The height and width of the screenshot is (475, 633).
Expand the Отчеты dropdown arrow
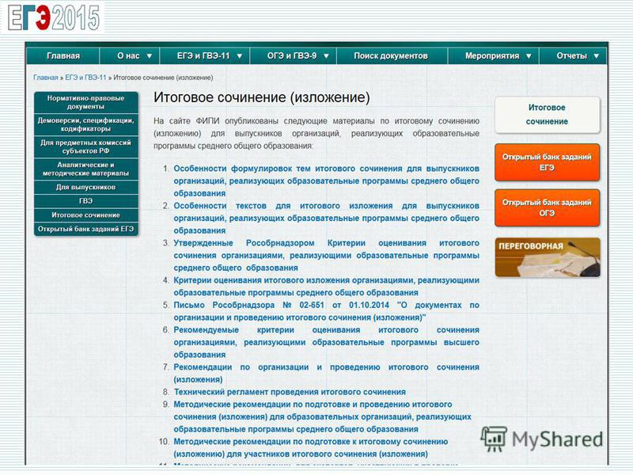597,56
